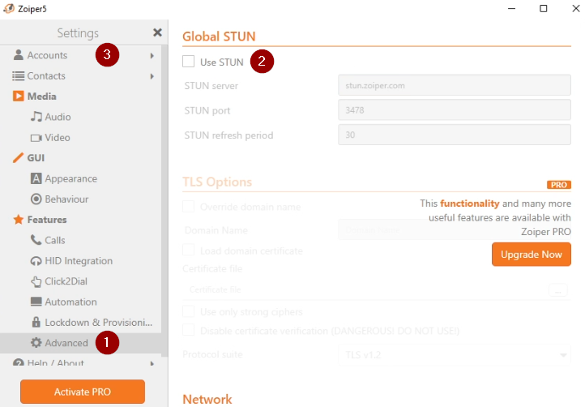Open the Contacts settings section
Screen dimensions: 585x407
tap(80, 75)
